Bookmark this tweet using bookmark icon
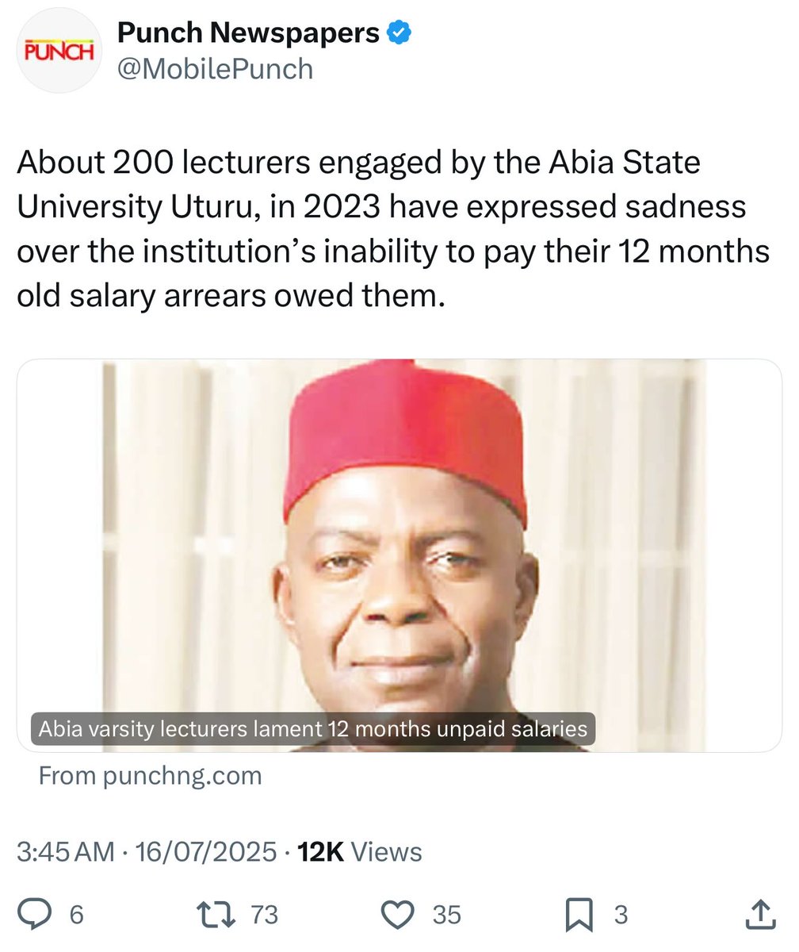799x952 pixels. click(x=580, y=916)
